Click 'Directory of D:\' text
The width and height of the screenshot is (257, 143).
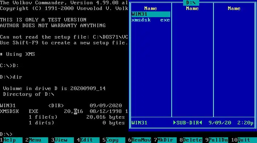coord(29,94)
